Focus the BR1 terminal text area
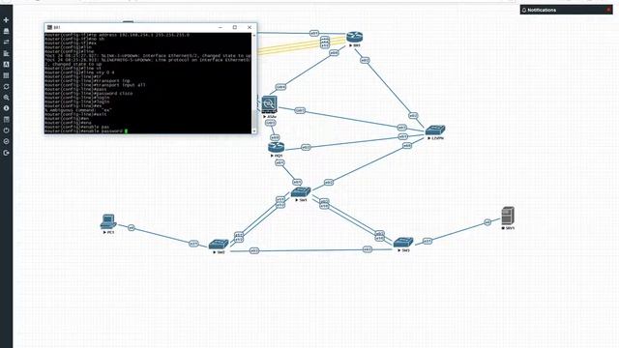The image size is (619, 348). 148,83
